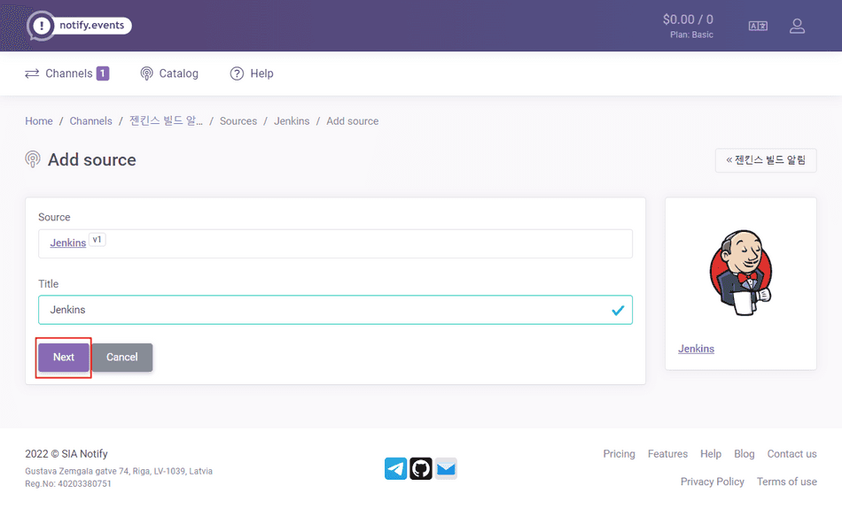This screenshot has height=509, width=842.
Task: Open the Channels menu item
Action: click(67, 73)
